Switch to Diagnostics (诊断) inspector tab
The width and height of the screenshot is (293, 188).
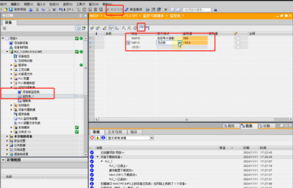click(x=267, y=126)
